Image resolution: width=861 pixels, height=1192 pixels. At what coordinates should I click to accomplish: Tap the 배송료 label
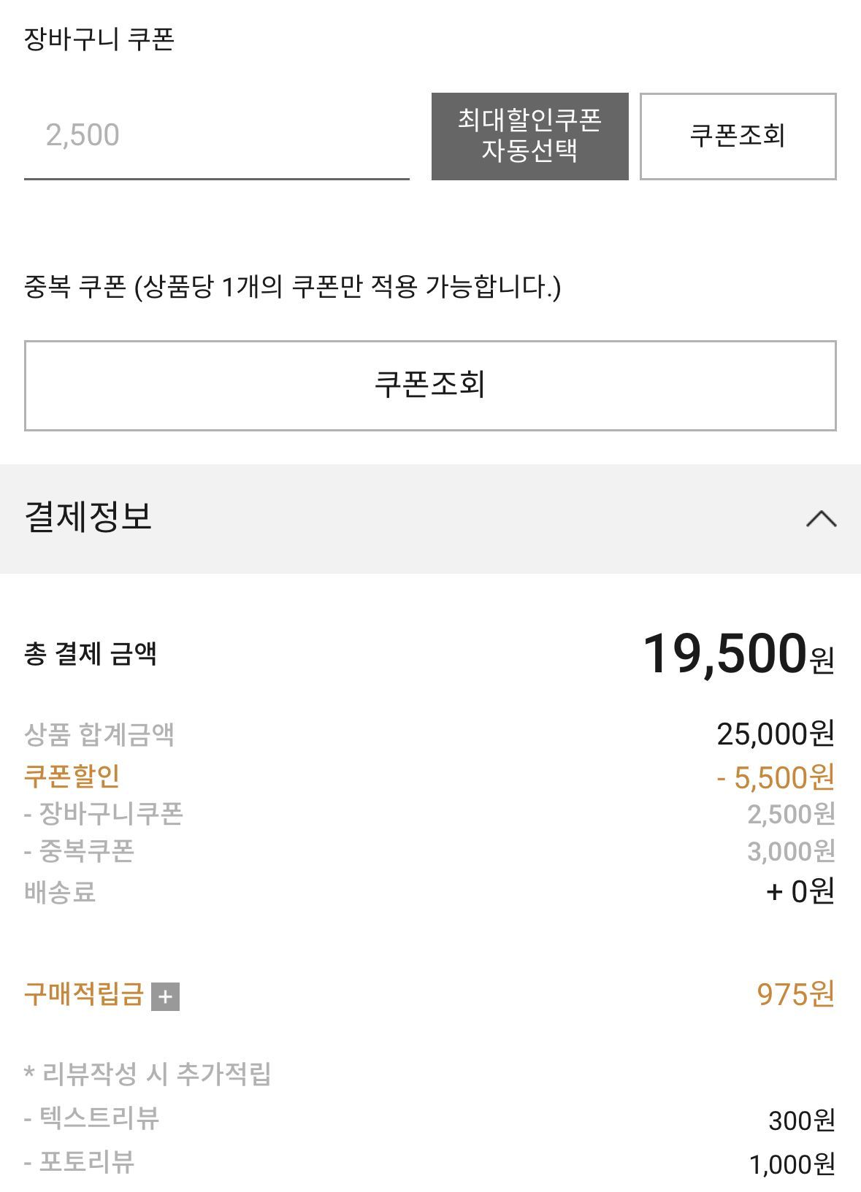pyautogui.click(x=60, y=892)
